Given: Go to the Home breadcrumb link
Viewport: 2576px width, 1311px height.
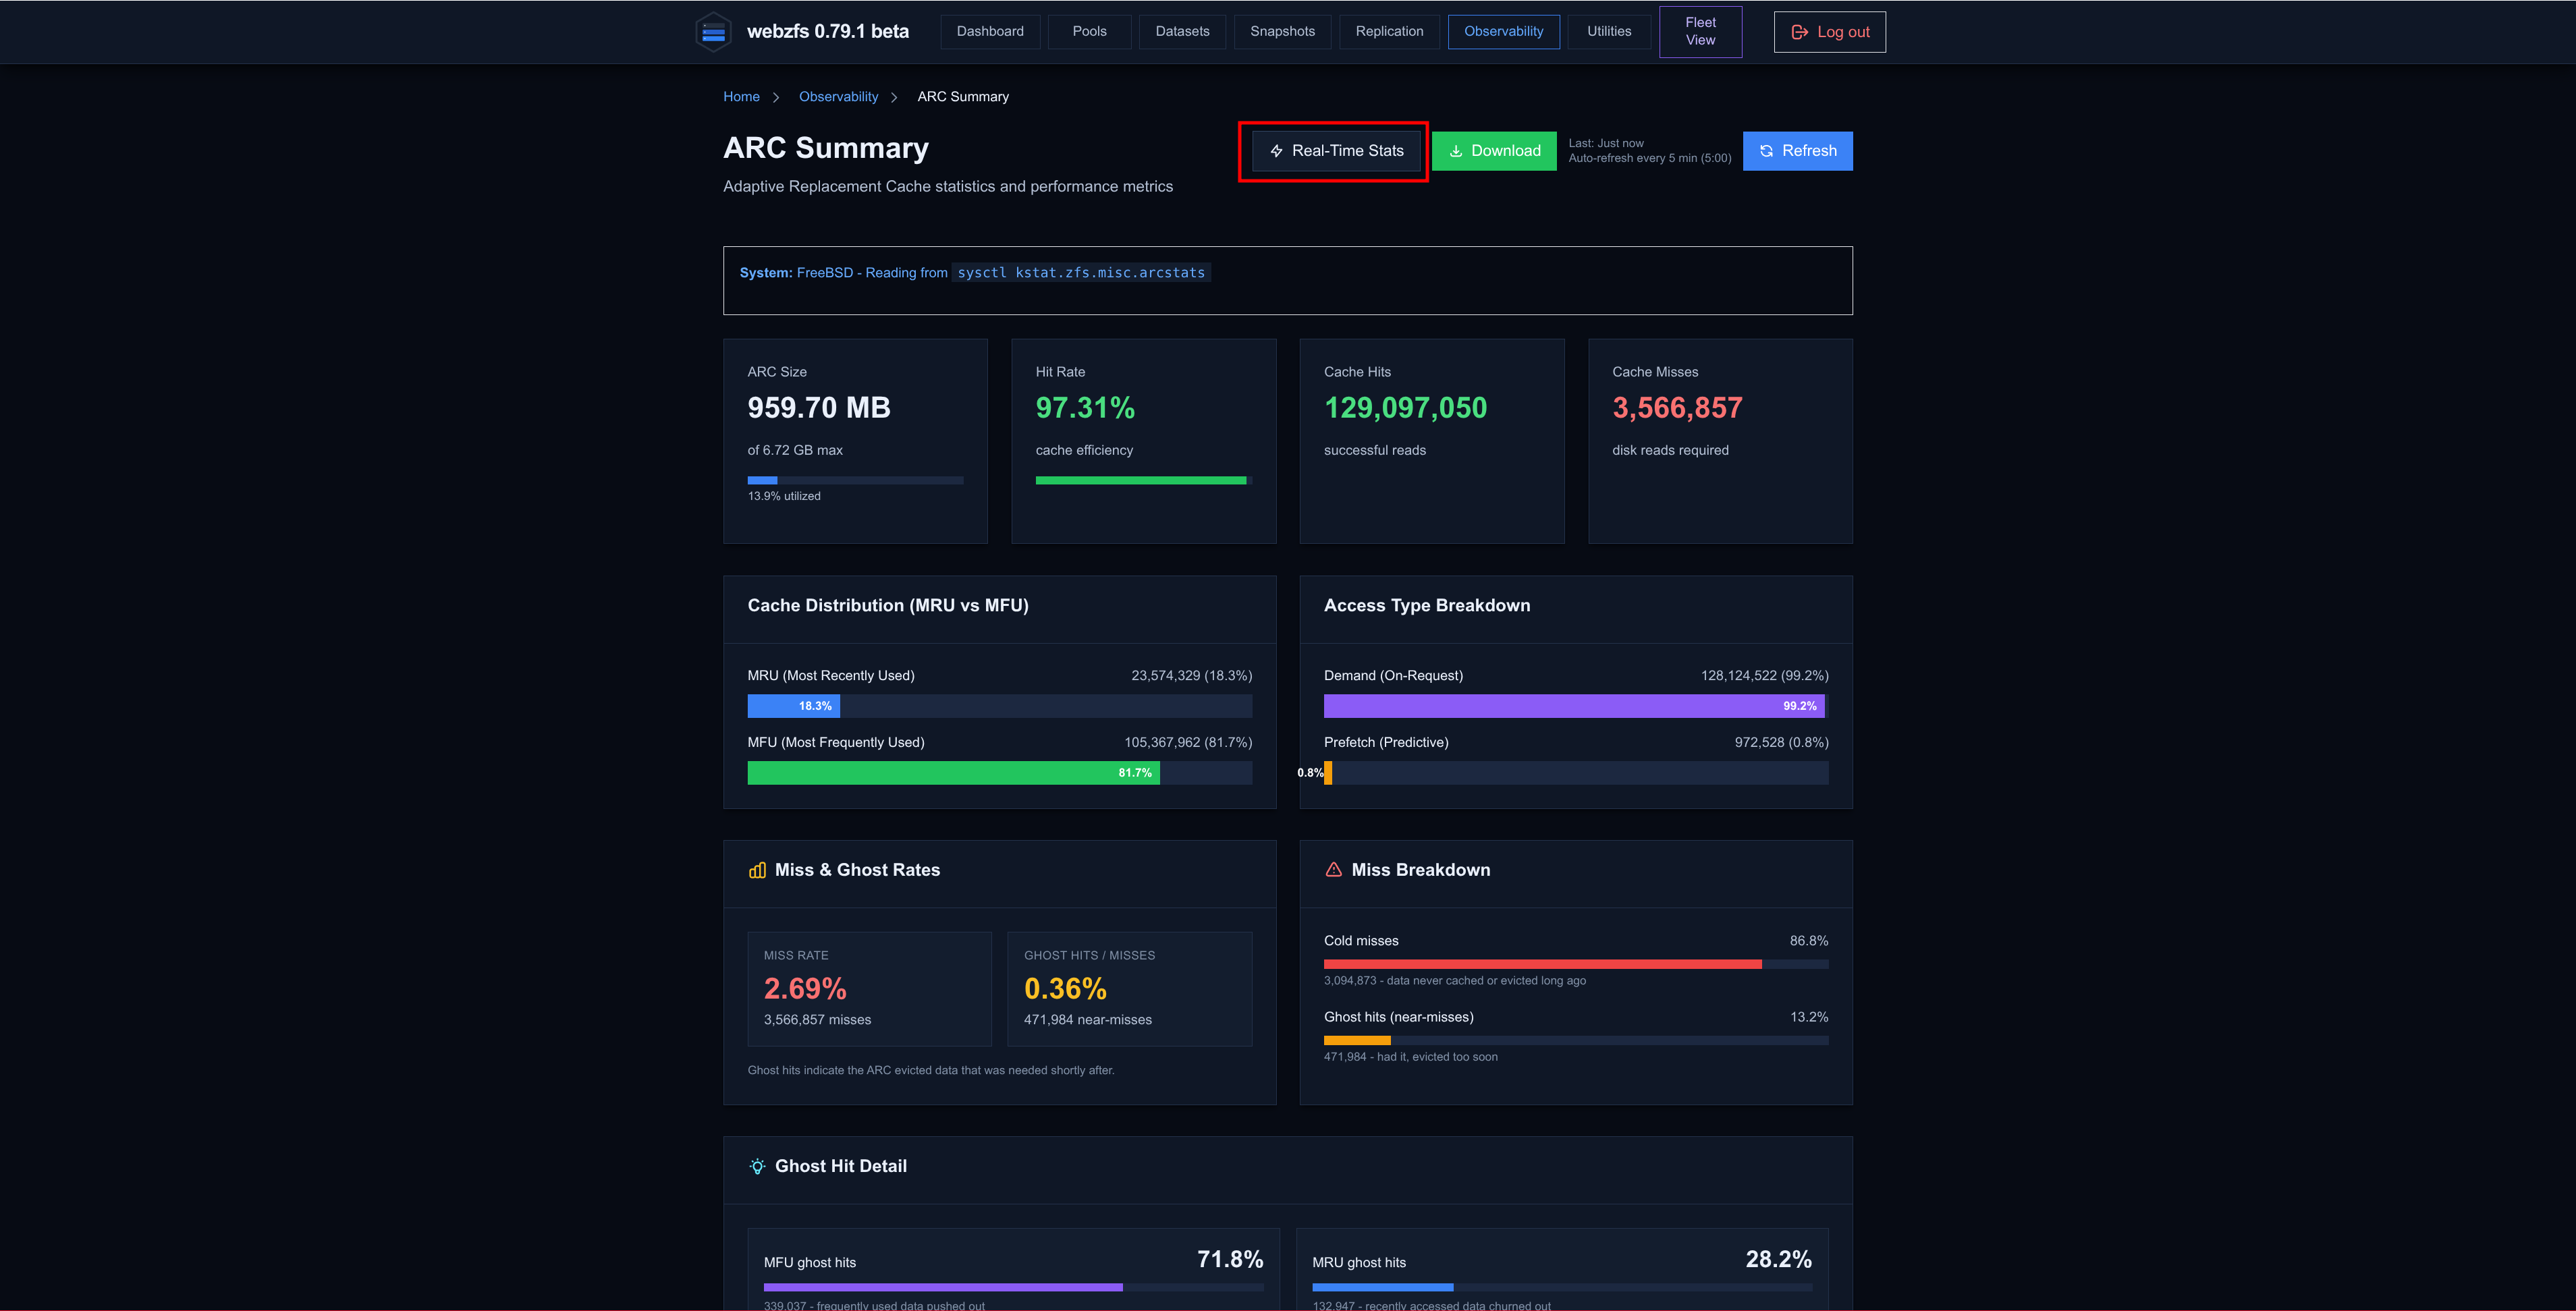Looking at the screenshot, I should click(741, 97).
